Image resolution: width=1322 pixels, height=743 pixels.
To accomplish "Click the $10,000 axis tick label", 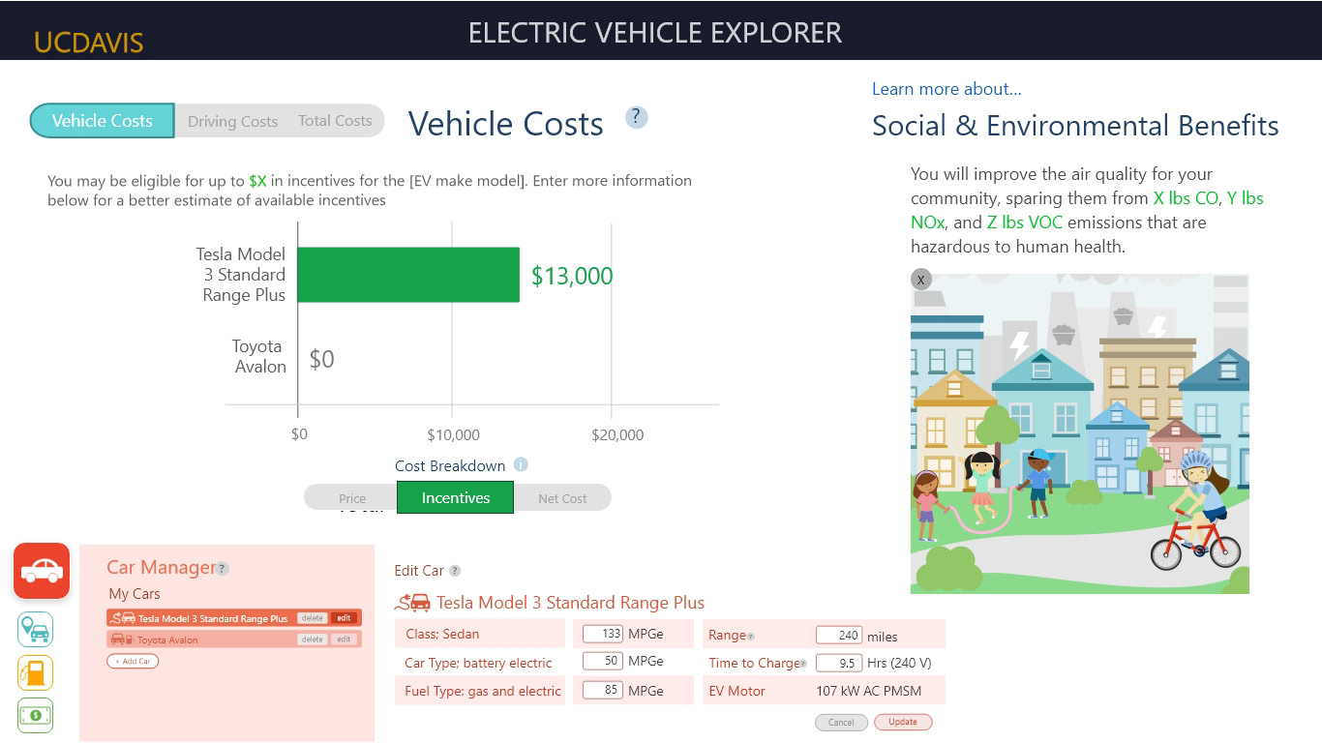I will pos(453,435).
